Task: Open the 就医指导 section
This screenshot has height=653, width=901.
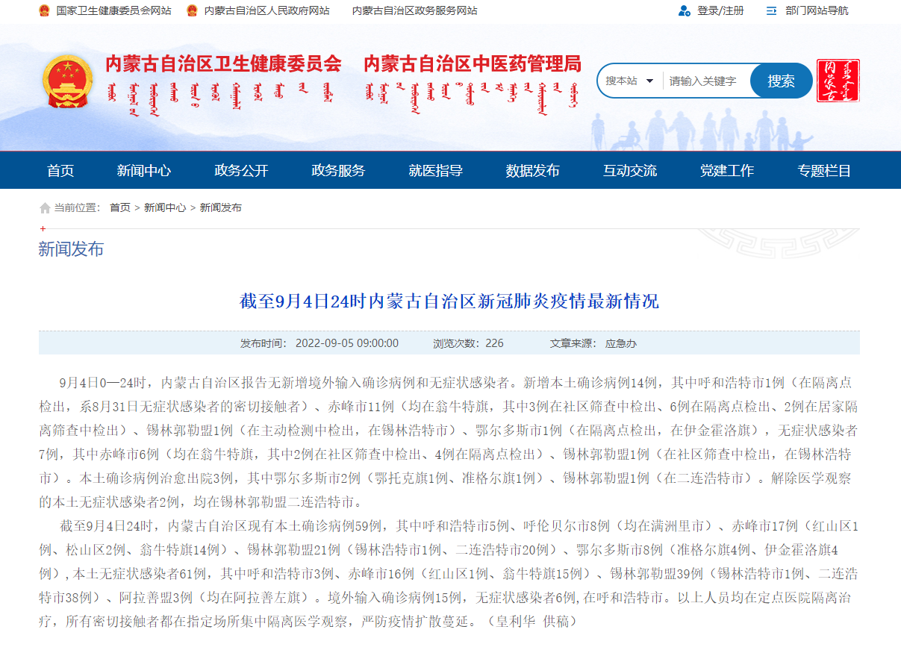Action: click(x=436, y=170)
